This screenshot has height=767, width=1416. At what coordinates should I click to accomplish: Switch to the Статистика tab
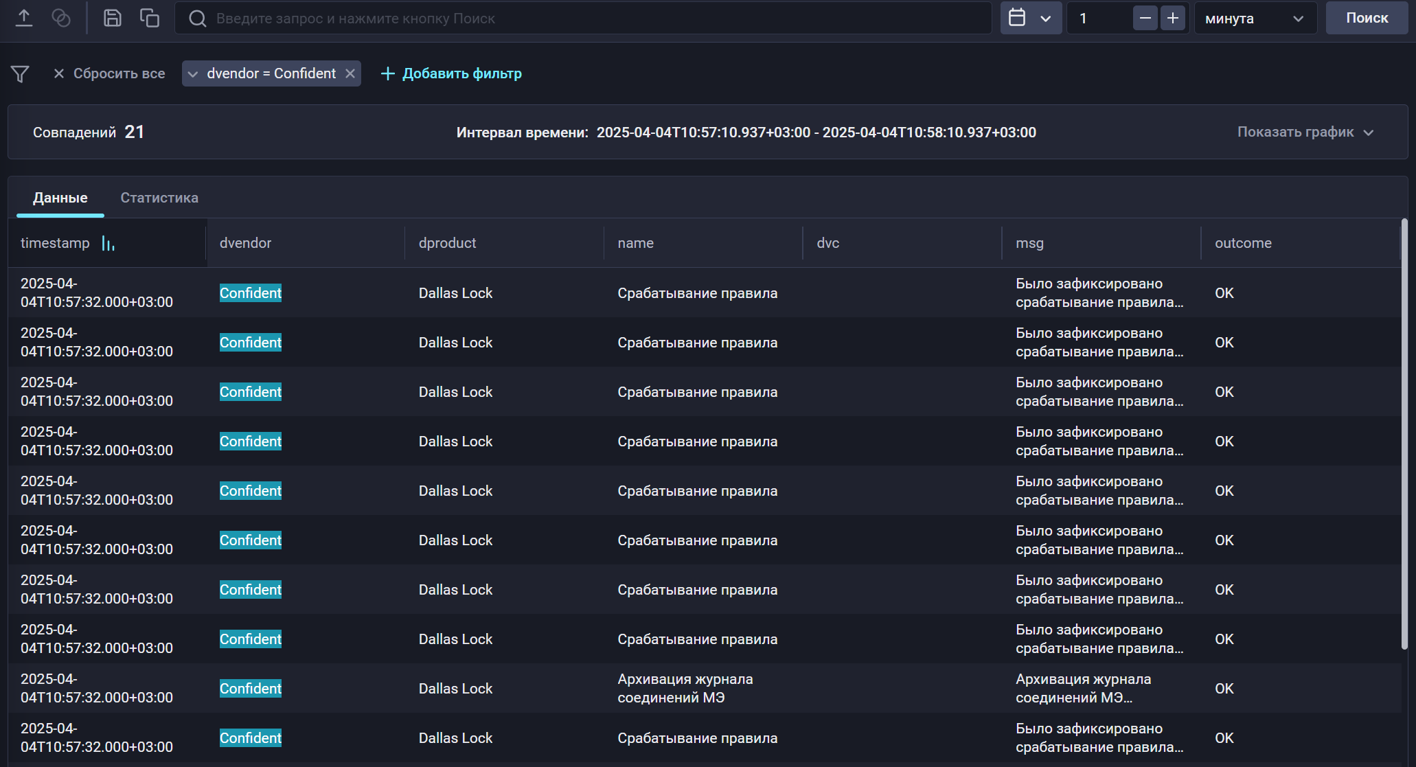(159, 198)
